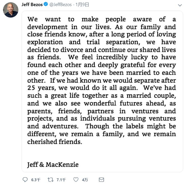Click the reply speech bubble icon
This screenshot has height=185, width=186.
(x=25, y=180)
